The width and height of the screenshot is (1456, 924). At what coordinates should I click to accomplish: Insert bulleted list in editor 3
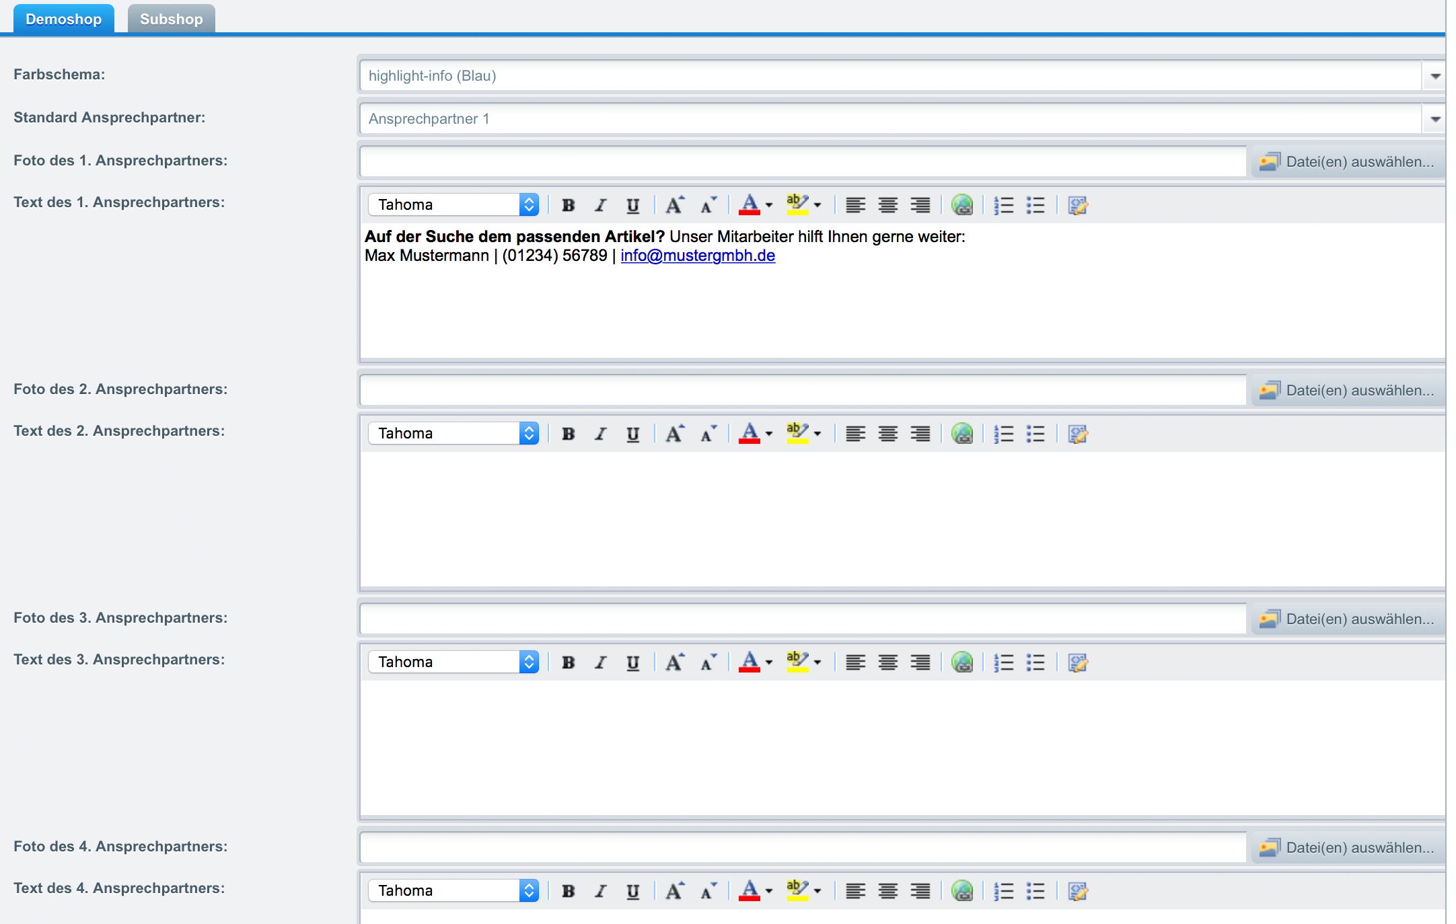[1036, 662]
